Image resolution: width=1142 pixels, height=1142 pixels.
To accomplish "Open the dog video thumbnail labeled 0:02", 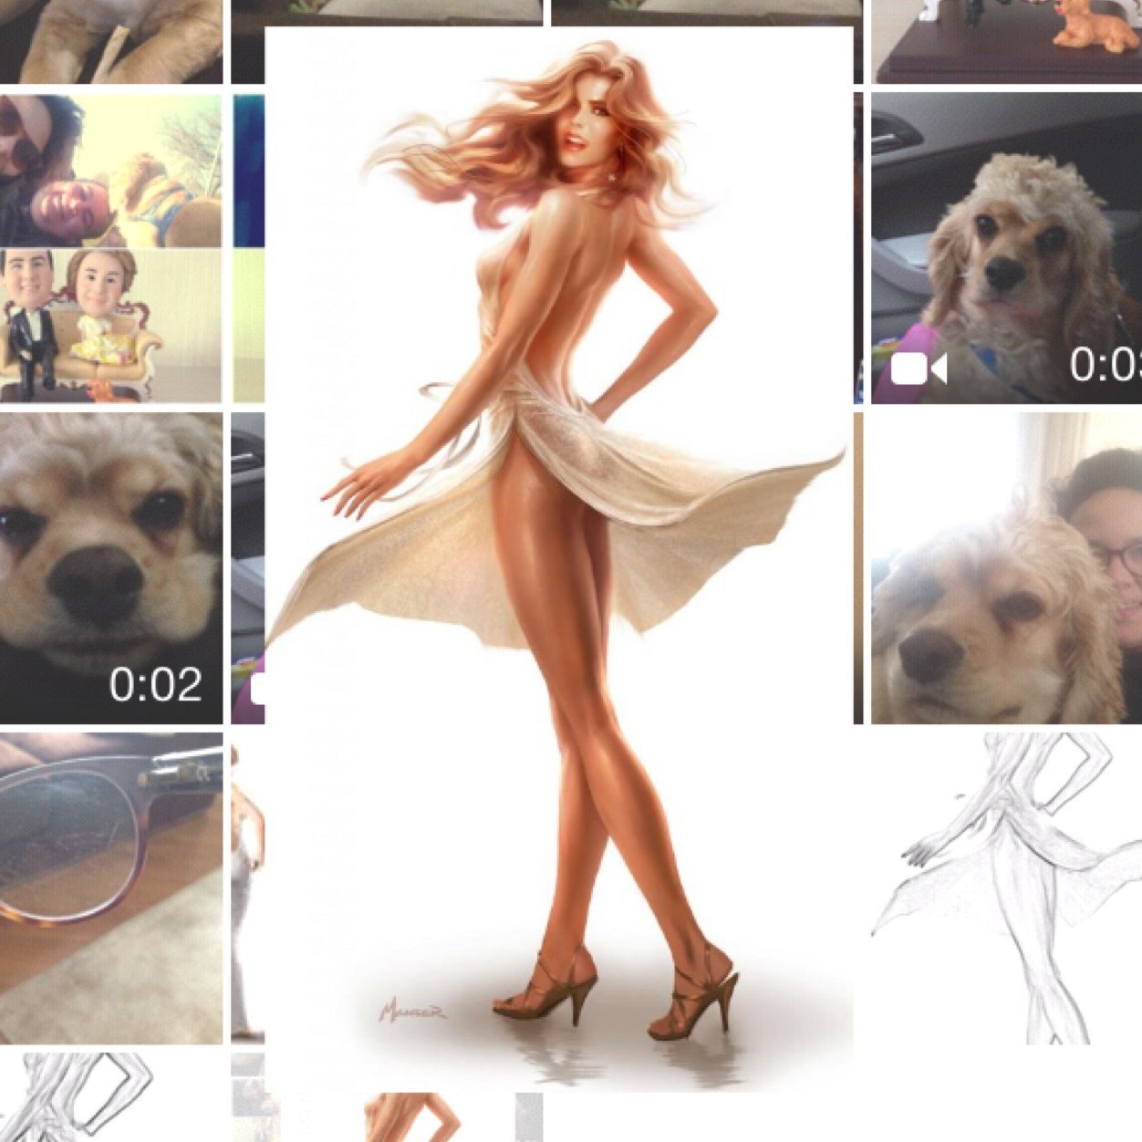I will [x=111, y=568].
